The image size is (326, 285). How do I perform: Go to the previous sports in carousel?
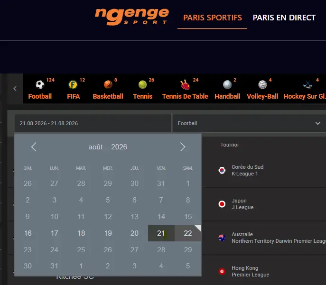point(15,89)
